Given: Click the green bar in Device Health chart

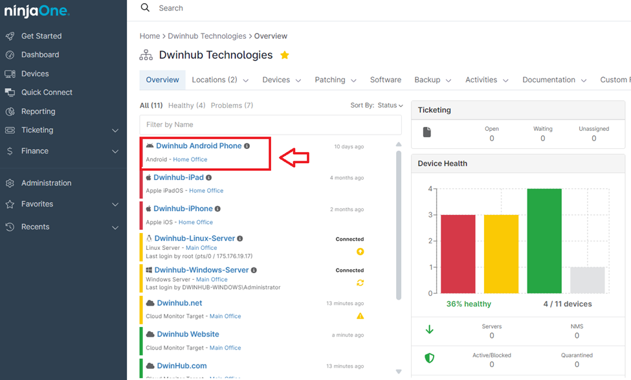Looking at the screenshot, I should (x=544, y=241).
